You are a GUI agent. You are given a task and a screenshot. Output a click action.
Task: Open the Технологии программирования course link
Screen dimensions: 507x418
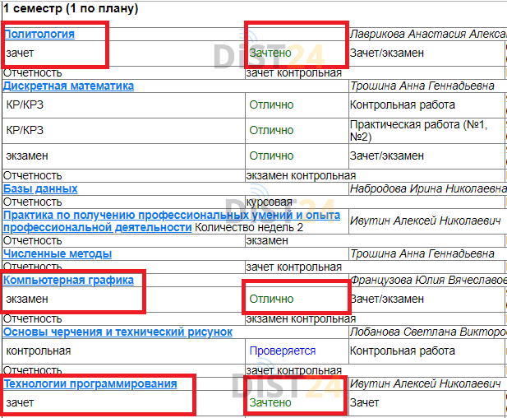[90, 384]
